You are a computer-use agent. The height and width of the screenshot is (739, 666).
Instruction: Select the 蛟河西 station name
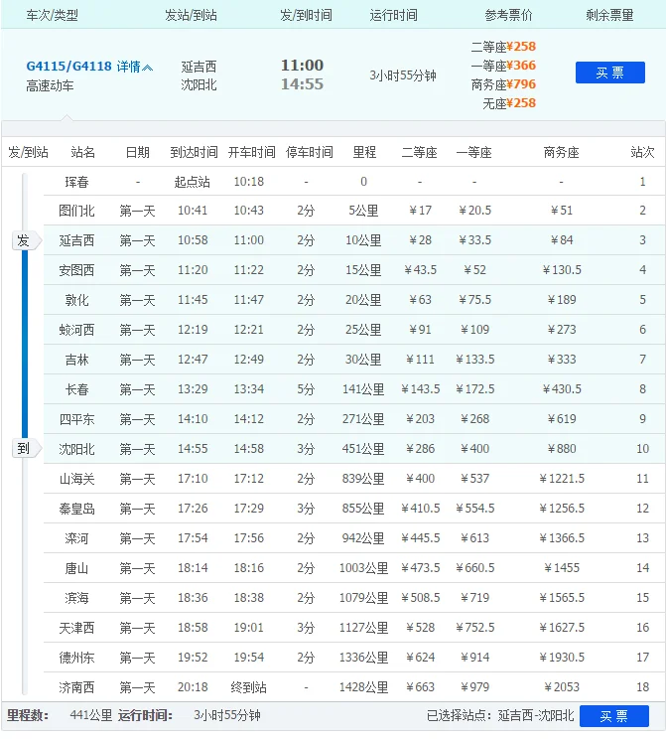(76, 330)
